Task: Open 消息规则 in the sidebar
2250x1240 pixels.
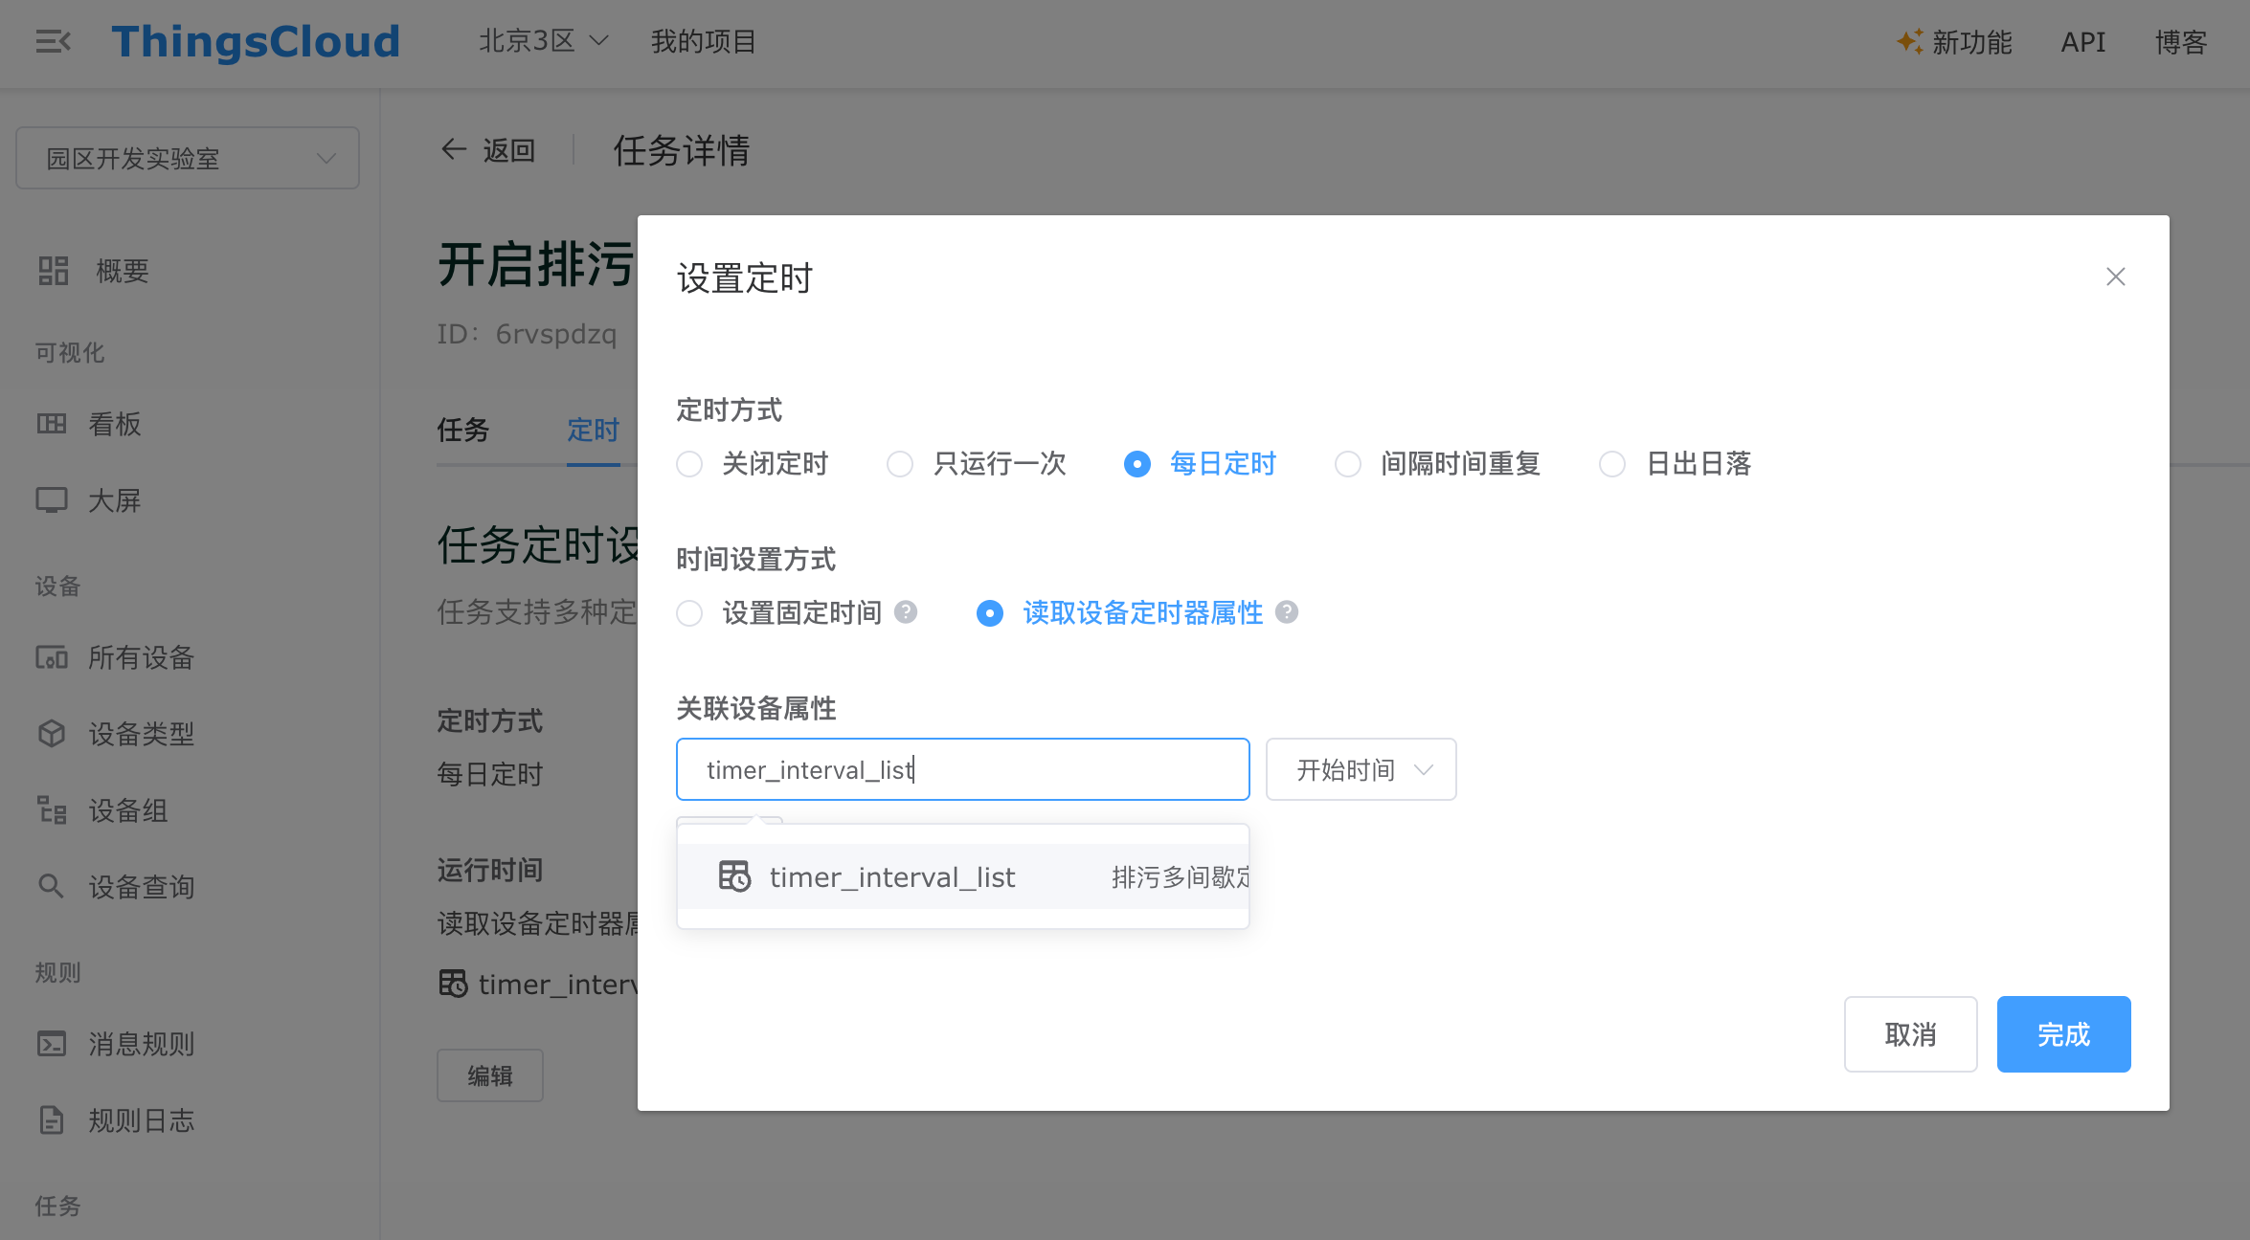Action: (142, 1044)
